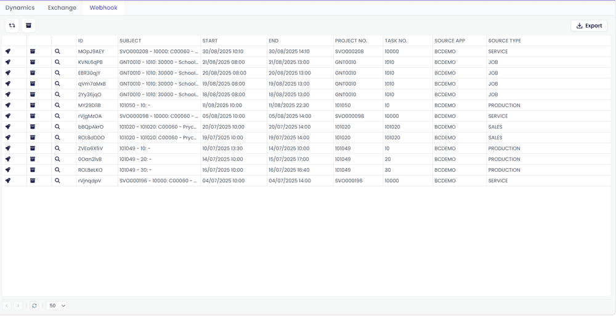This screenshot has height=316, width=616.
Task: Click the rocket icon for row MOpJ9AEY
Action: pos(8,52)
